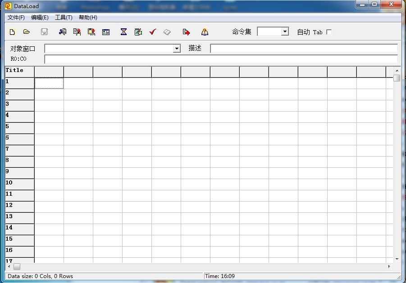Enable the 自动 Tab checkbox
The height and width of the screenshot is (283, 406).
tap(329, 32)
